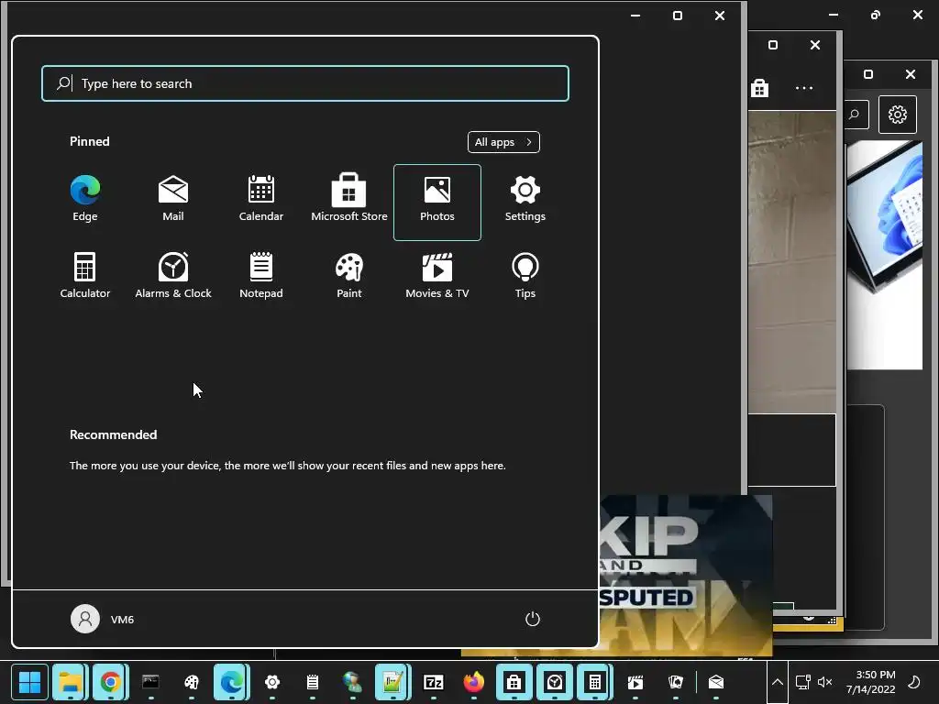Open Solitaire cards icon on the taskbar
The image size is (939, 704).
[x=676, y=682]
